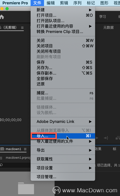The image size is (120, 196).
Task: Expand 打开最近使用的内容 submenu
Action: click(x=63, y=26)
